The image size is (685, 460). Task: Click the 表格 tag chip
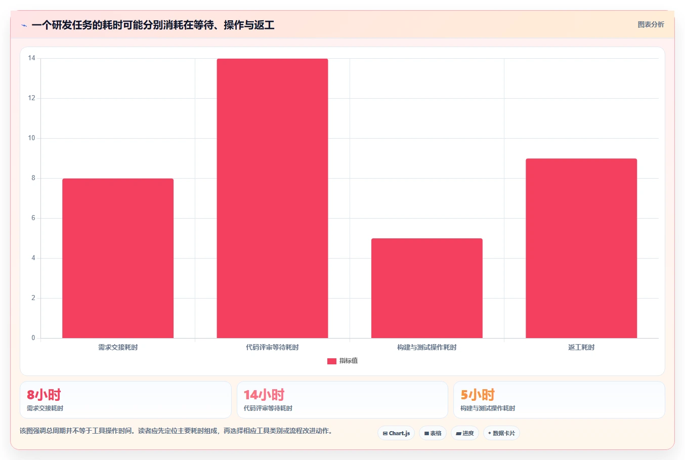click(x=433, y=433)
